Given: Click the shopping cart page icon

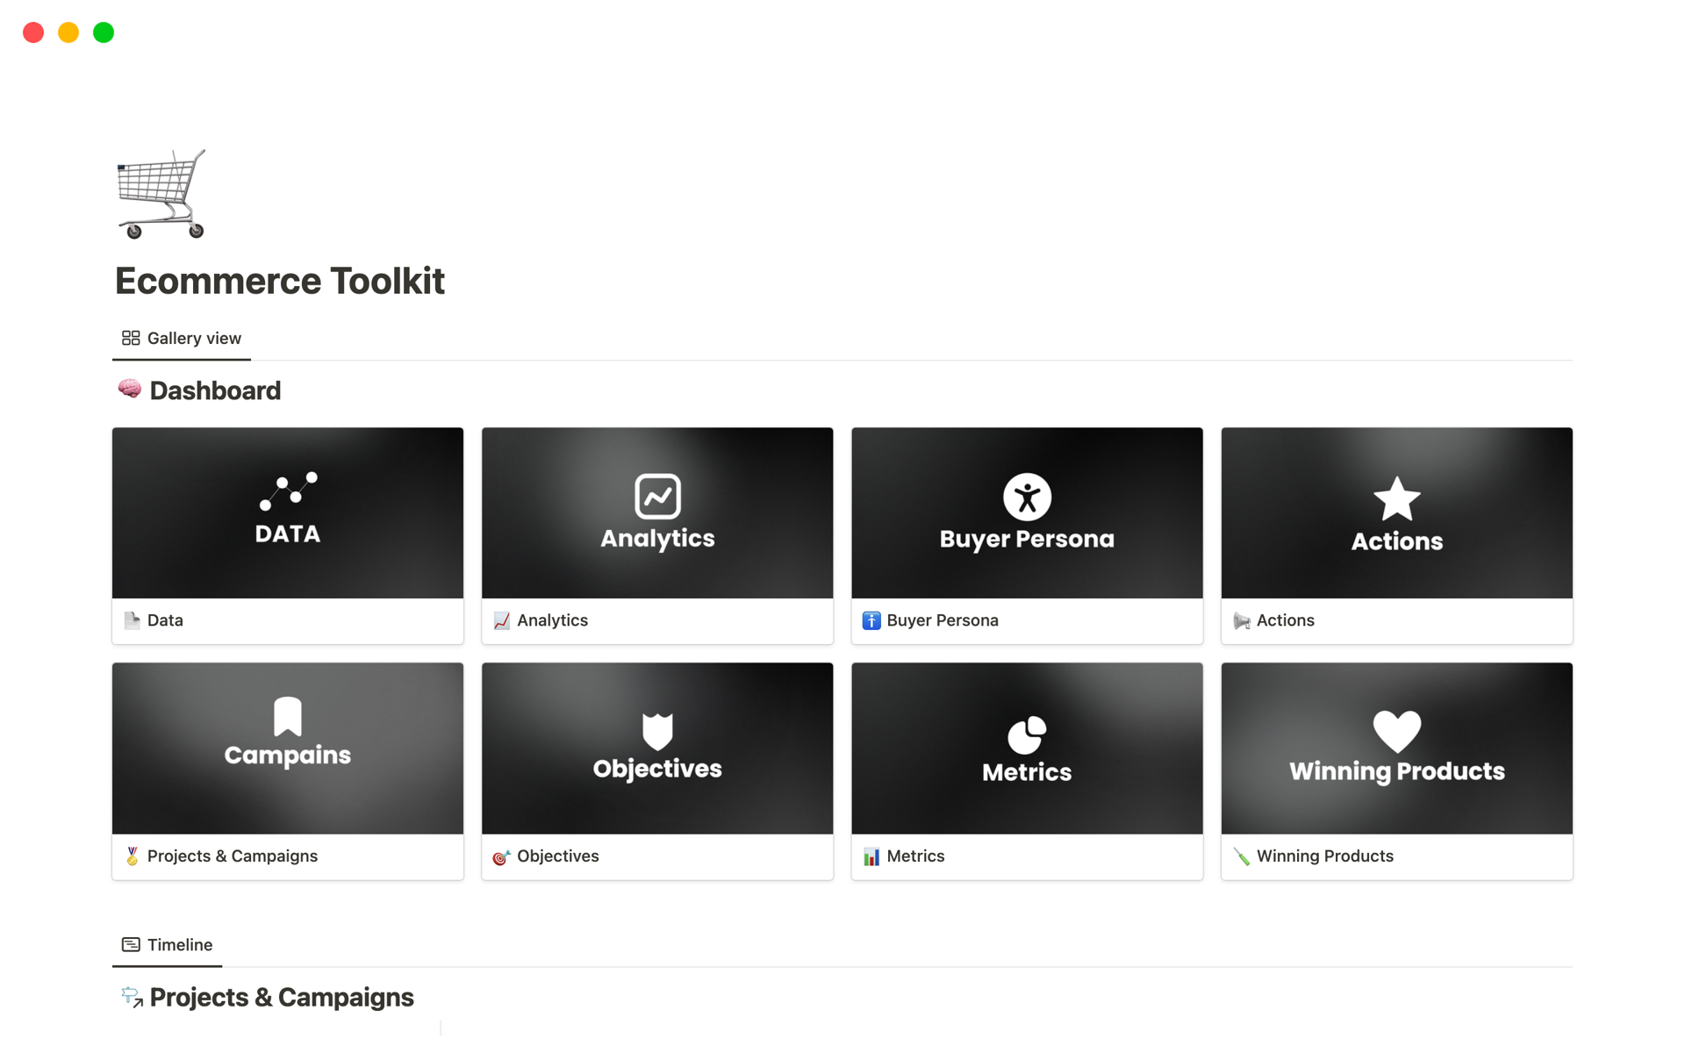Looking at the screenshot, I should [x=160, y=193].
